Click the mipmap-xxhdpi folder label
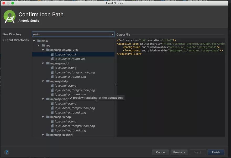231x158 pixels. (x=61, y=117)
